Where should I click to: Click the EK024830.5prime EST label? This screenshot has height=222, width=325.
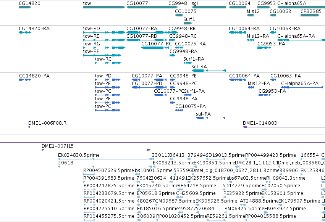pyautogui.click(x=79, y=155)
